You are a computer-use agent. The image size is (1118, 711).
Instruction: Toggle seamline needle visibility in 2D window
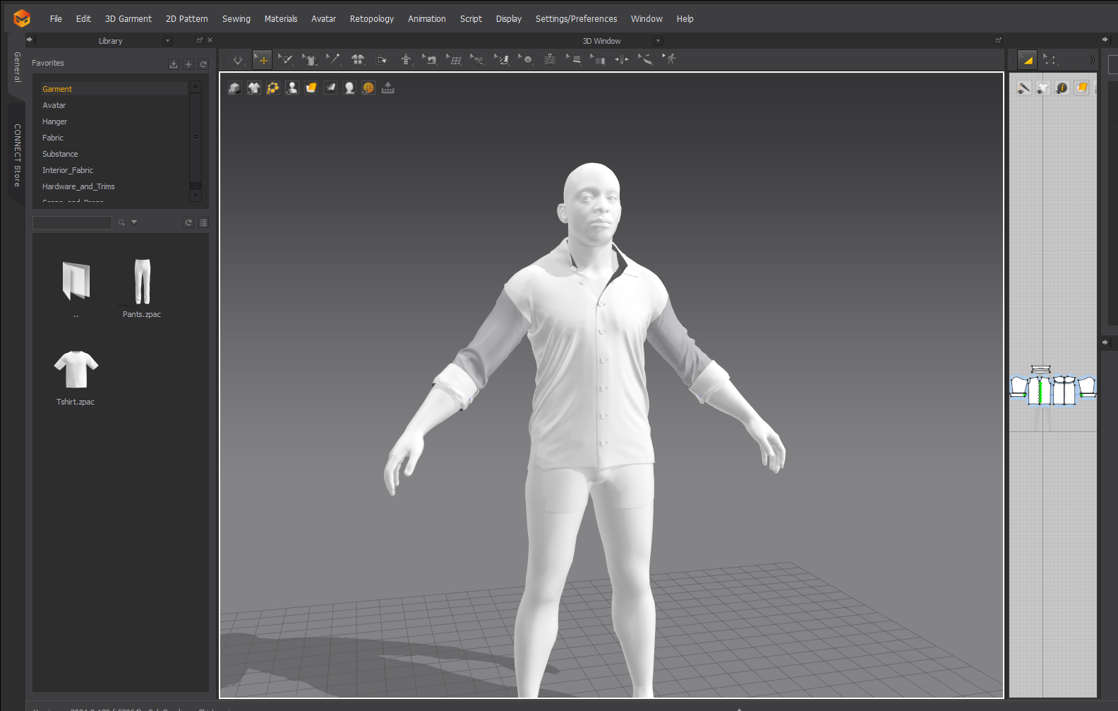click(1023, 88)
